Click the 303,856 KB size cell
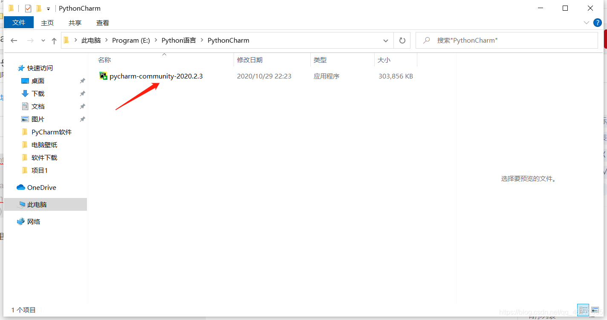 point(396,76)
